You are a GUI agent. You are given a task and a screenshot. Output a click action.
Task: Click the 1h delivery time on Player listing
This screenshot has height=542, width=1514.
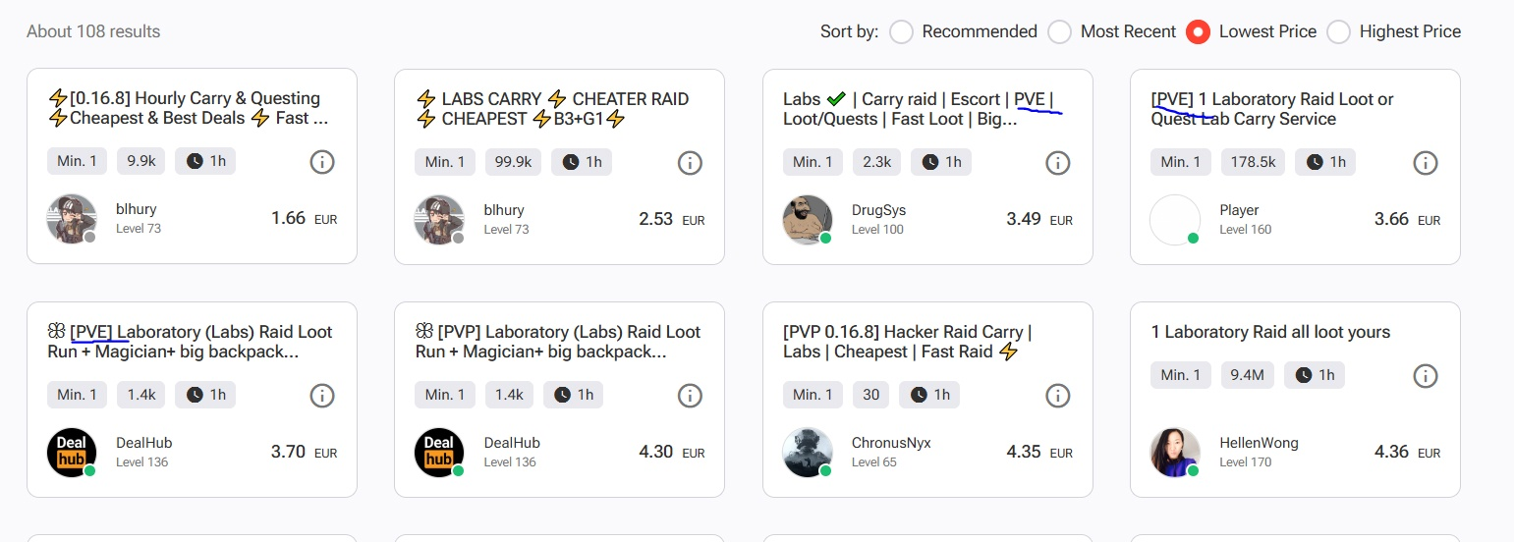point(1324,162)
